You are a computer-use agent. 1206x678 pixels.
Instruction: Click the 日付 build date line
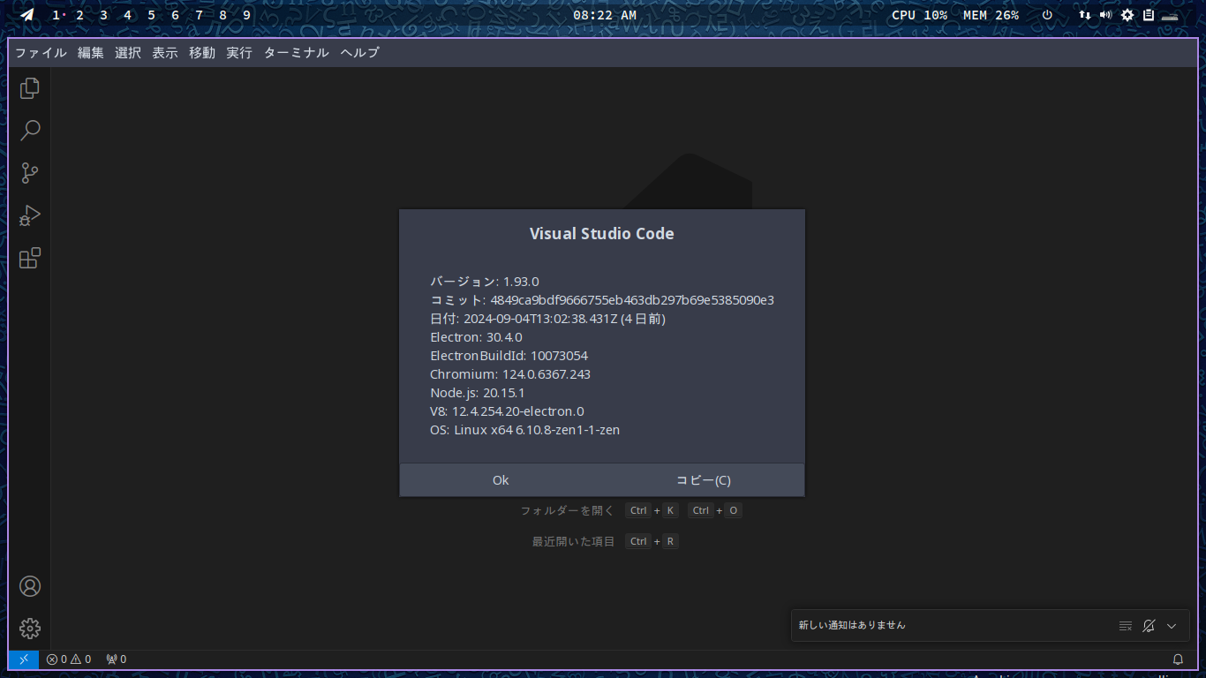[x=548, y=319]
